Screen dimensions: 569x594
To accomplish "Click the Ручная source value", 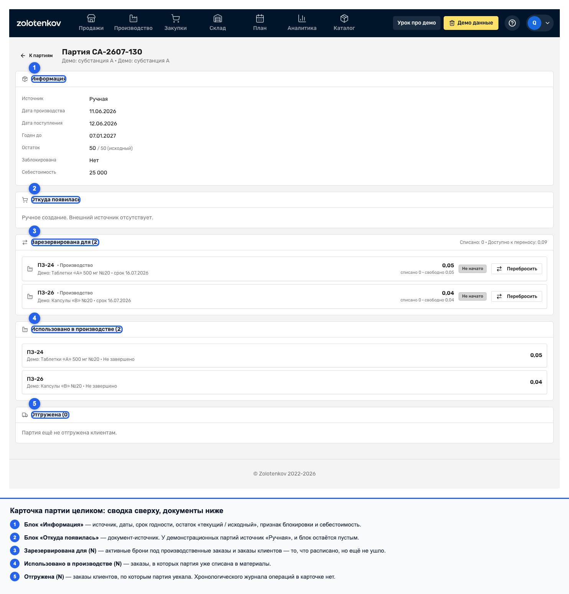I will 99,99.
